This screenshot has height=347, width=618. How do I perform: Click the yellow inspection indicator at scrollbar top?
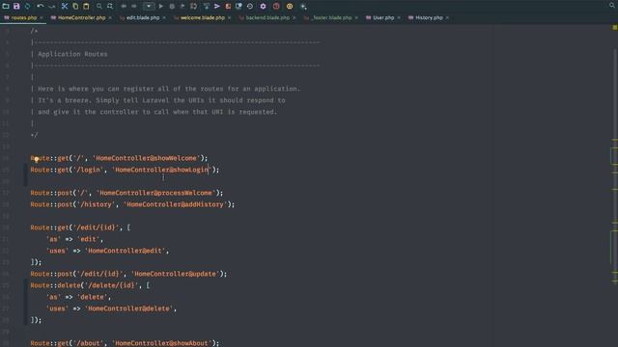click(x=614, y=27)
